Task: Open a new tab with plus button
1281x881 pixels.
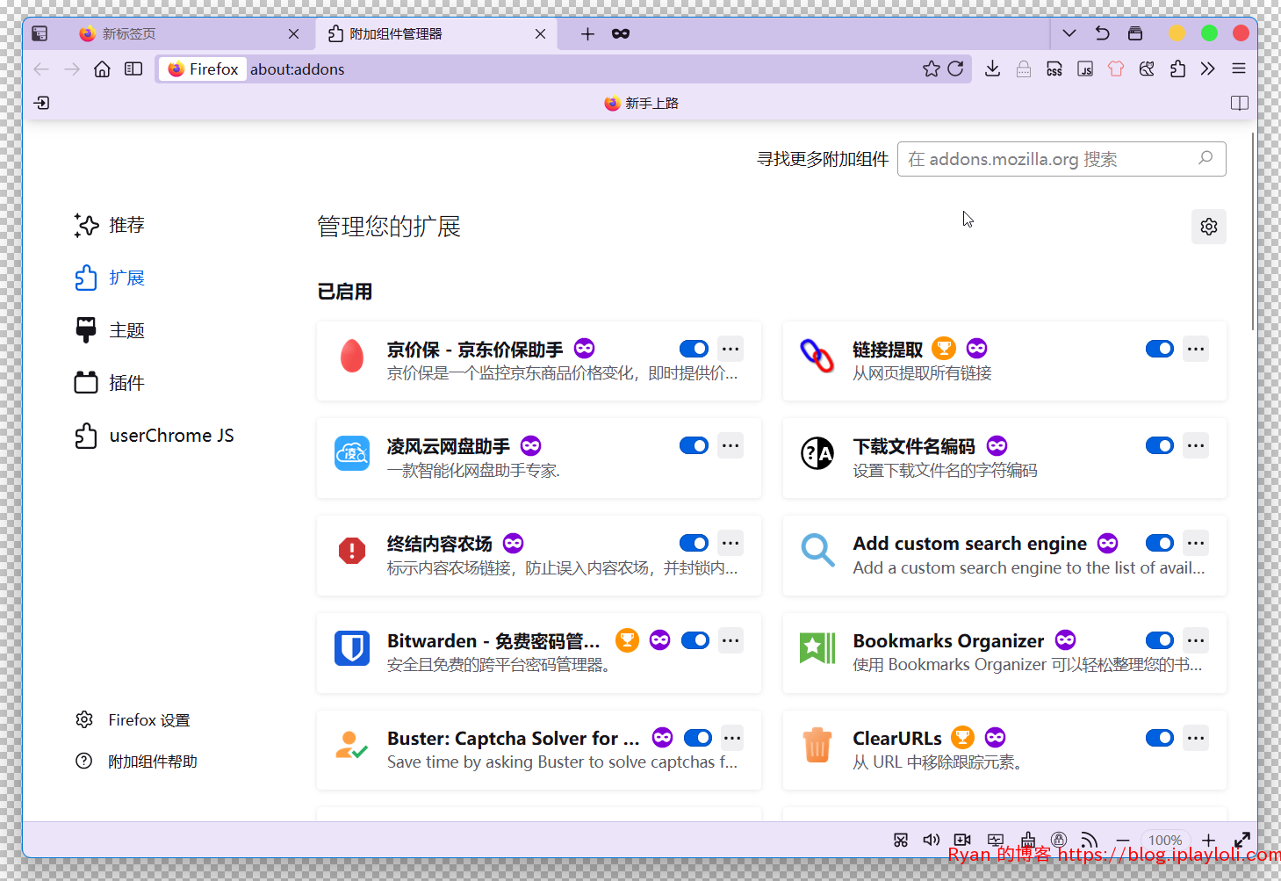Action: [588, 33]
